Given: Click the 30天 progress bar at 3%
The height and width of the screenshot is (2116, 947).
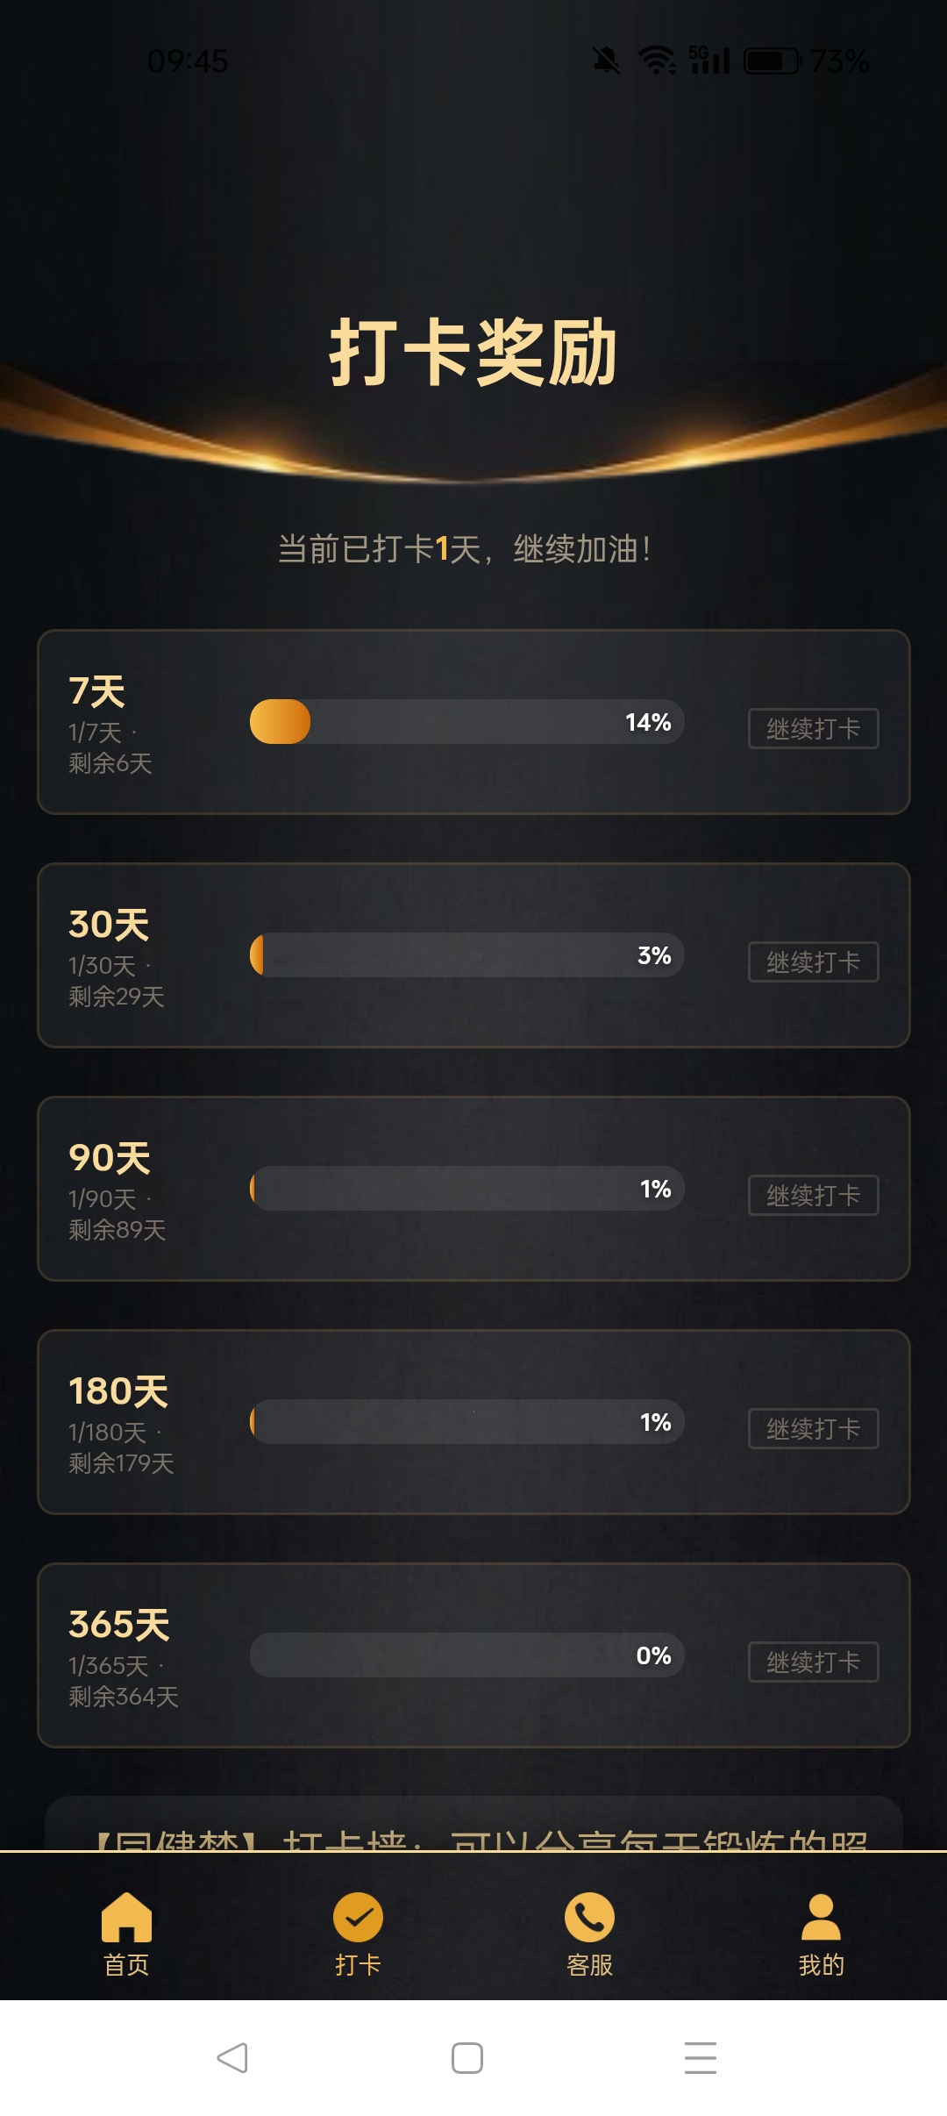Looking at the screenshot, I should [x=466, y=955].
